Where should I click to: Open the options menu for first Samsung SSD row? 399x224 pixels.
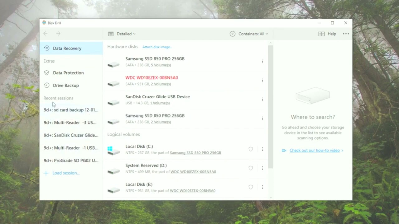pos(262,62)
